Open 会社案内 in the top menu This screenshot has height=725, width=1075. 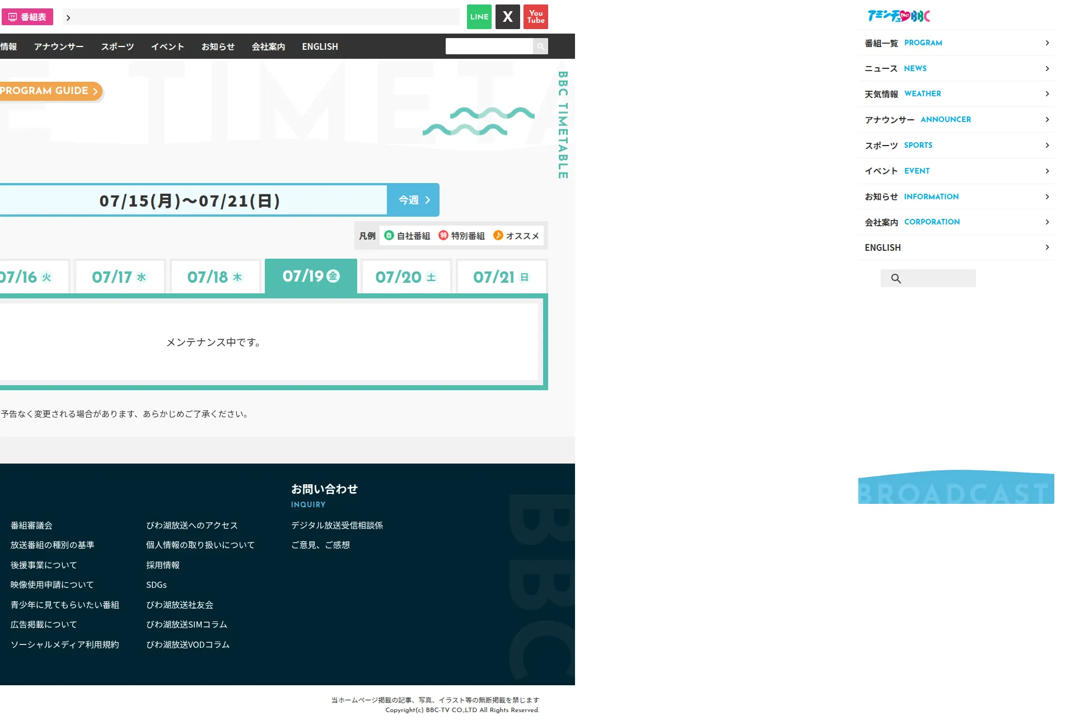click(x=268, y=46)
